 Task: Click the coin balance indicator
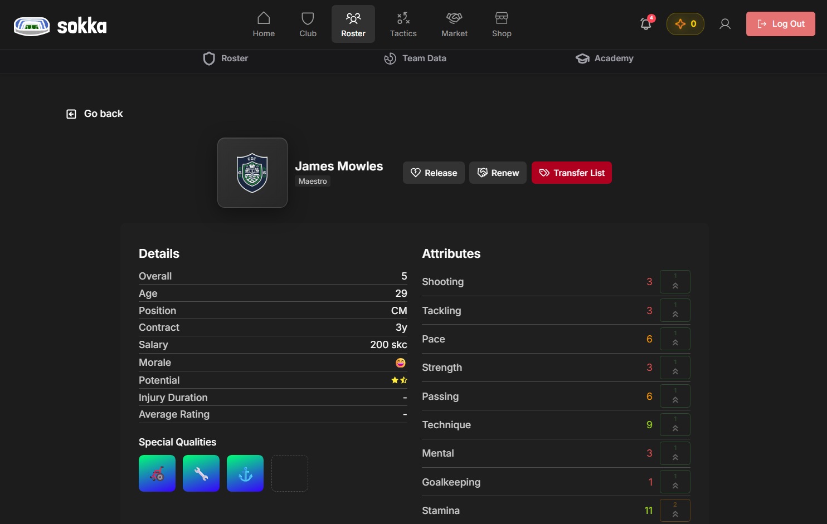(685, 24)
